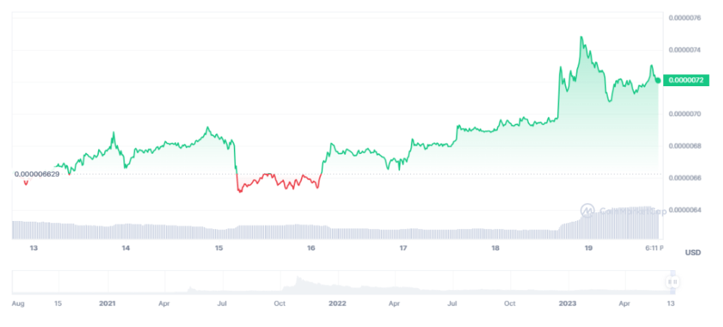This screenshot has width=723, height=327.
Task: Click the red down marker below 0.000006629
Action: pos(27,183)
